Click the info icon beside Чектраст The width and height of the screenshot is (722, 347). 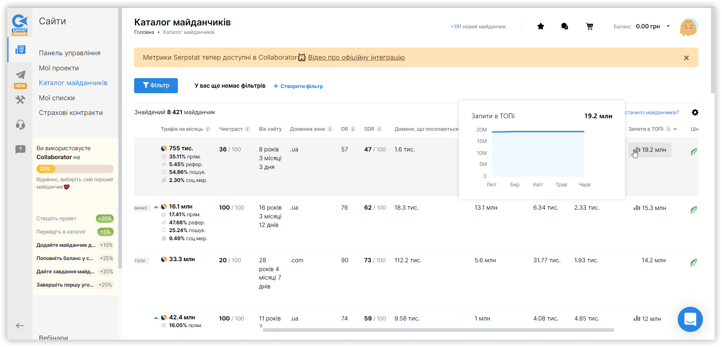tap(248, 129)
